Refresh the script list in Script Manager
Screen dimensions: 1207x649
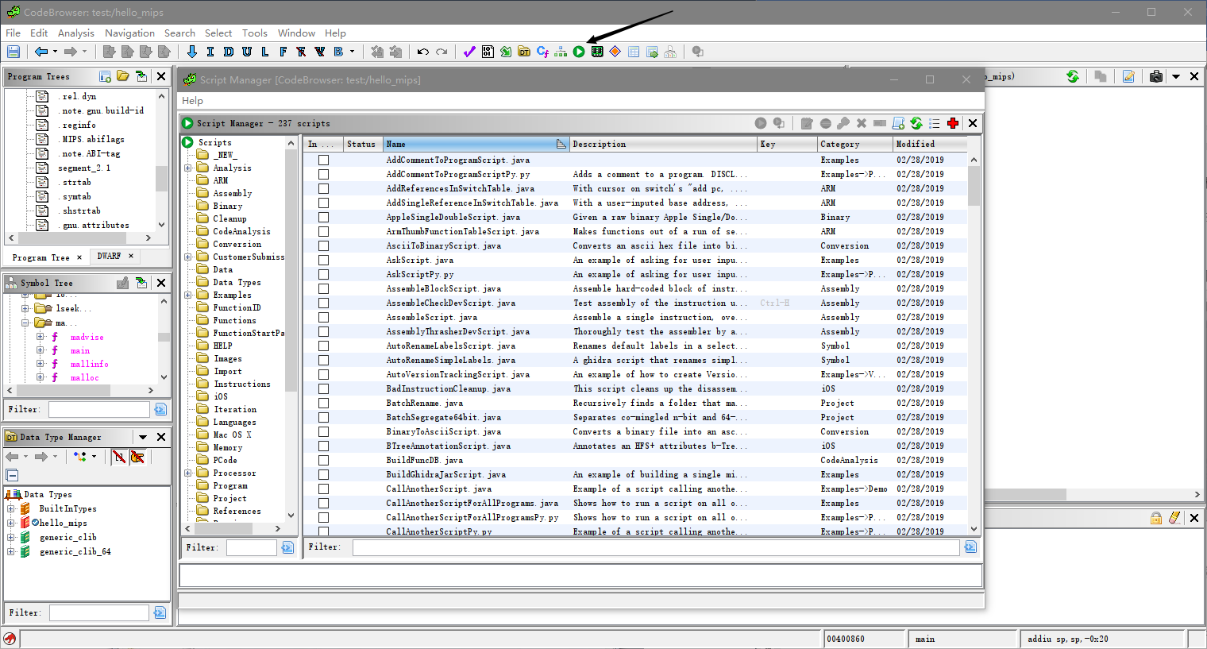click(916, 123)
